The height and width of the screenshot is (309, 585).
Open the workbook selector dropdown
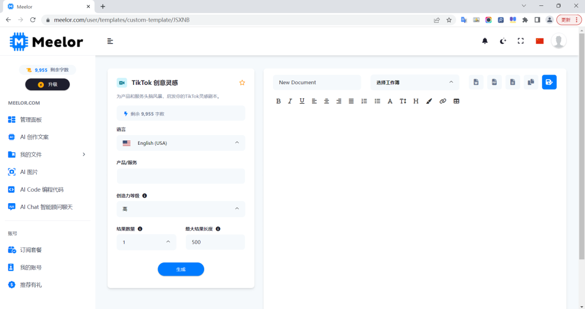[415, 82]
